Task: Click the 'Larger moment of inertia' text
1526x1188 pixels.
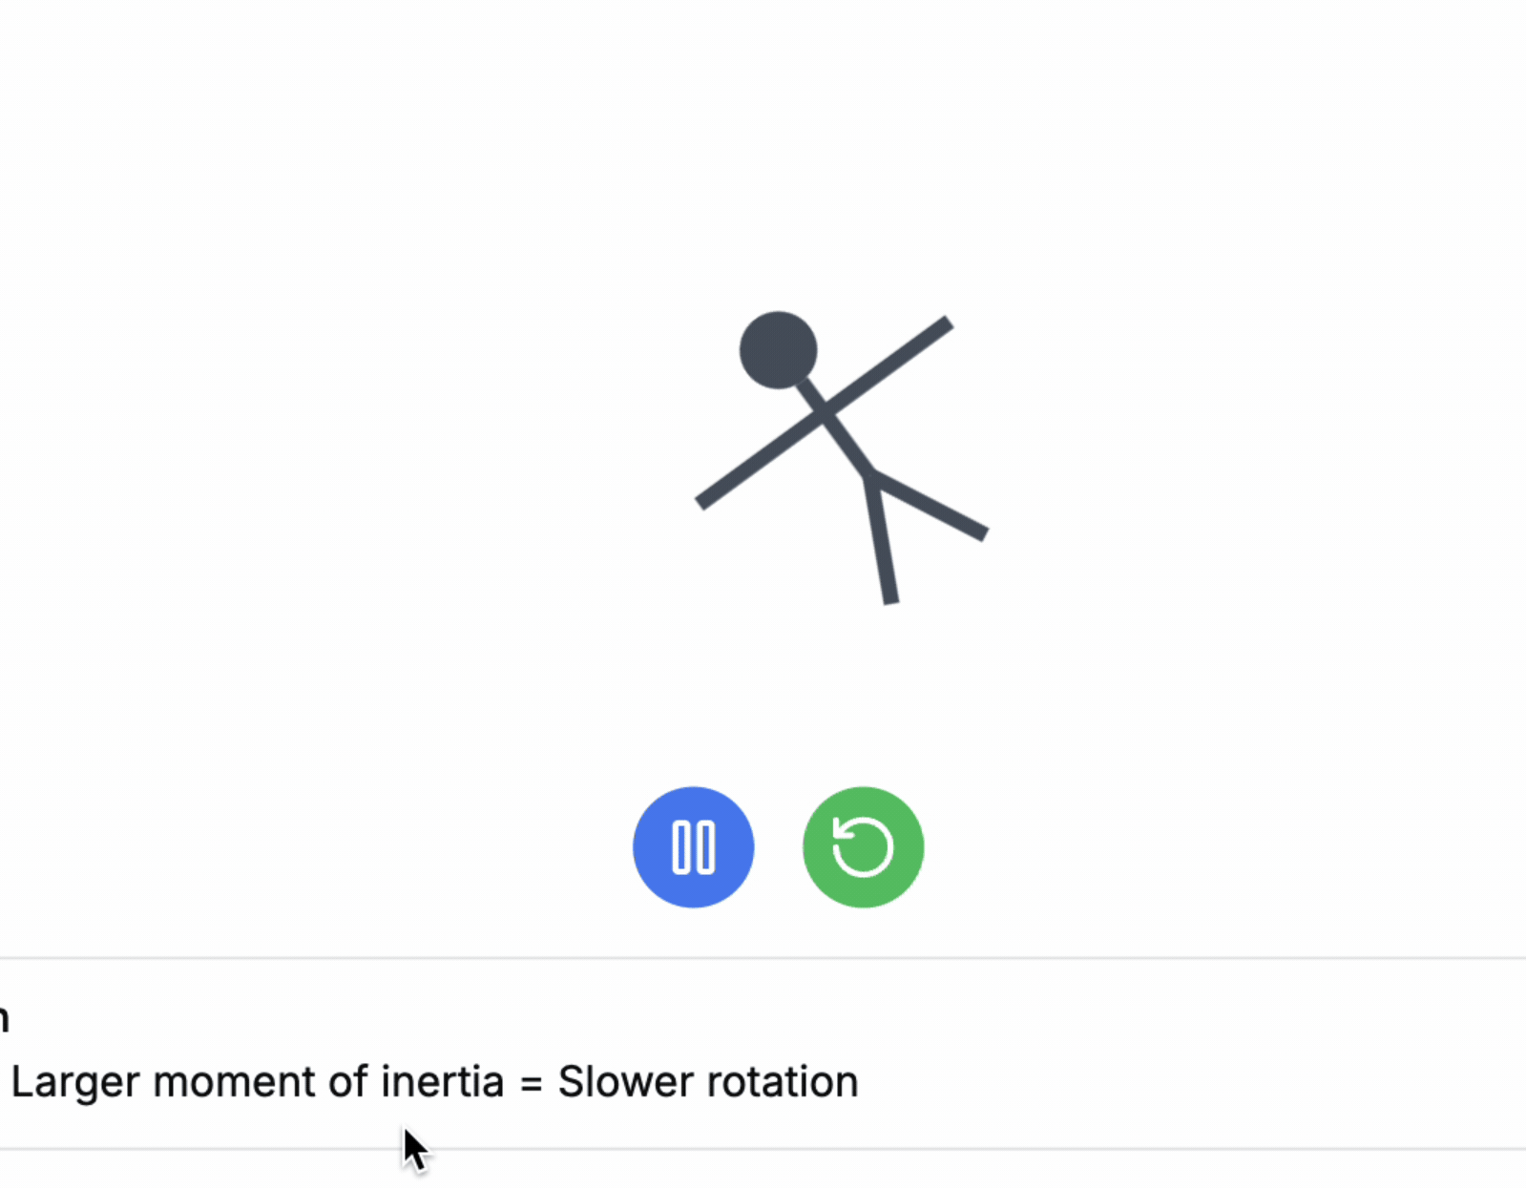Action: 258,1081
